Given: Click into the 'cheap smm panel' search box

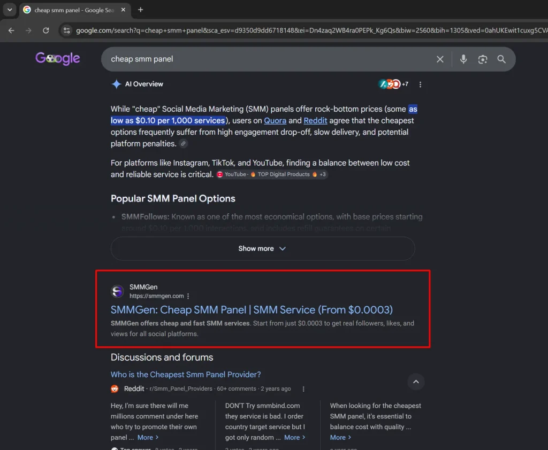Looking at the screenshot, I should pyautogui.click(x=269, y=59).
